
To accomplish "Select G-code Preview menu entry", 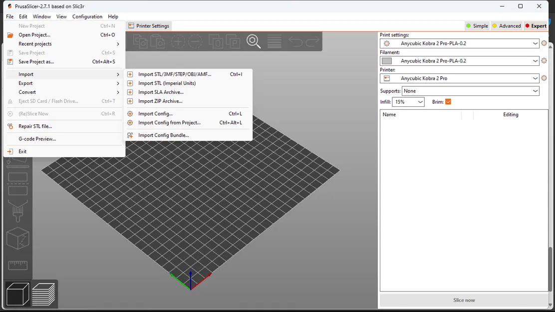I will [x=64, y=139].
